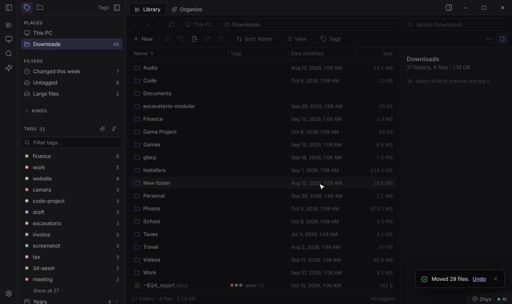Open the New item menu
The image size is (512, 304).
pos(143,39)
